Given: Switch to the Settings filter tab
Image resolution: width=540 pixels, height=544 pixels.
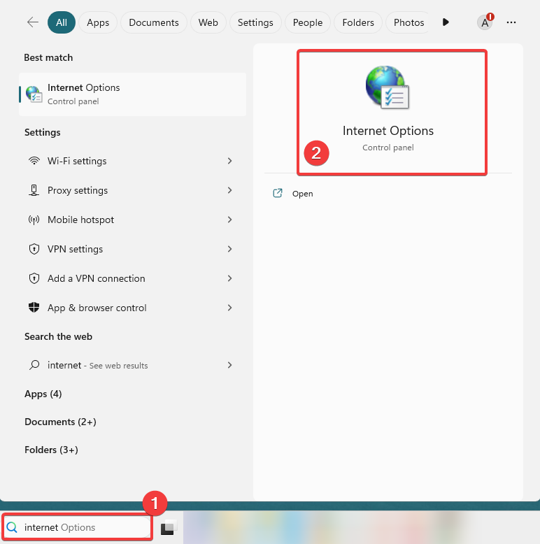Looking at the screenshot, I should click(x=255, y=22).
